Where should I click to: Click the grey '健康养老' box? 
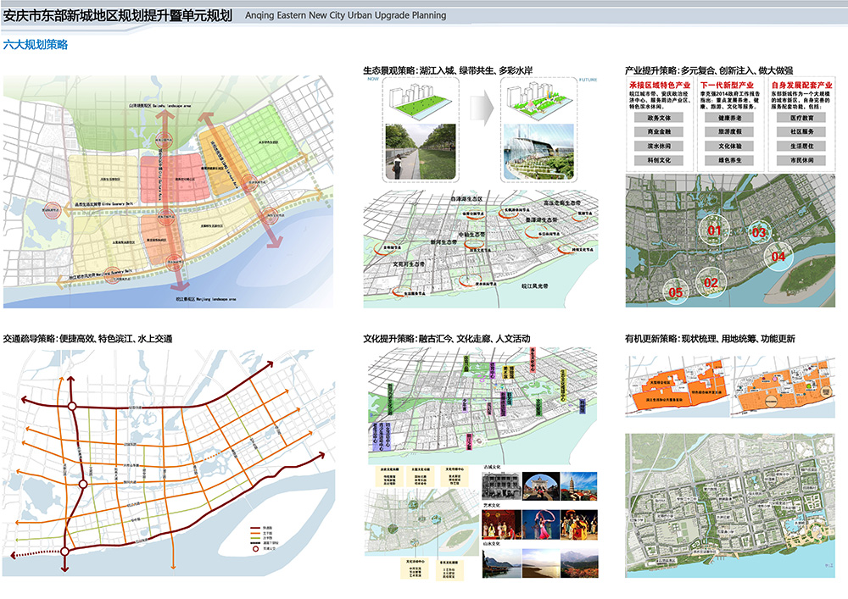[729, 117]
